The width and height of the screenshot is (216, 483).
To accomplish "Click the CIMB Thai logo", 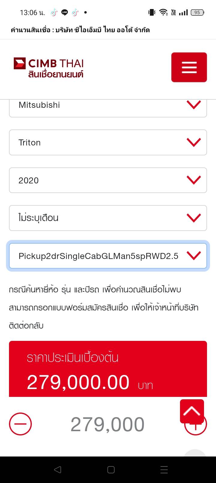I will tap(49, 67).
